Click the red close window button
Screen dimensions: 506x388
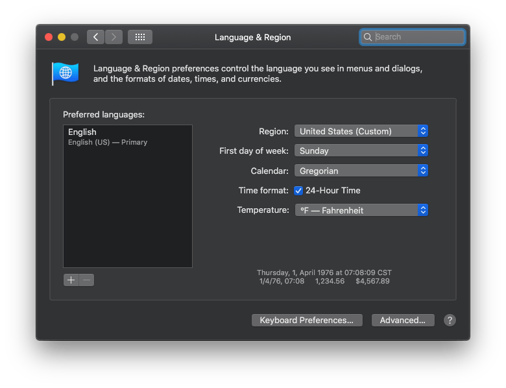(49, 37)
